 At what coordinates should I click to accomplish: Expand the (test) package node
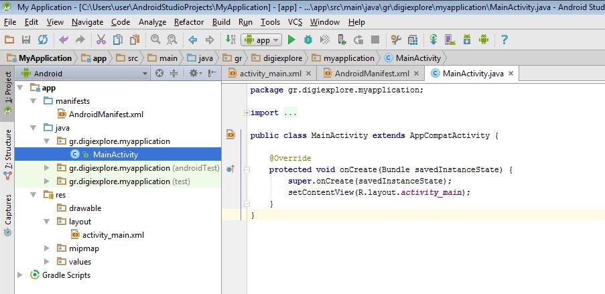(x=47, y=181)
